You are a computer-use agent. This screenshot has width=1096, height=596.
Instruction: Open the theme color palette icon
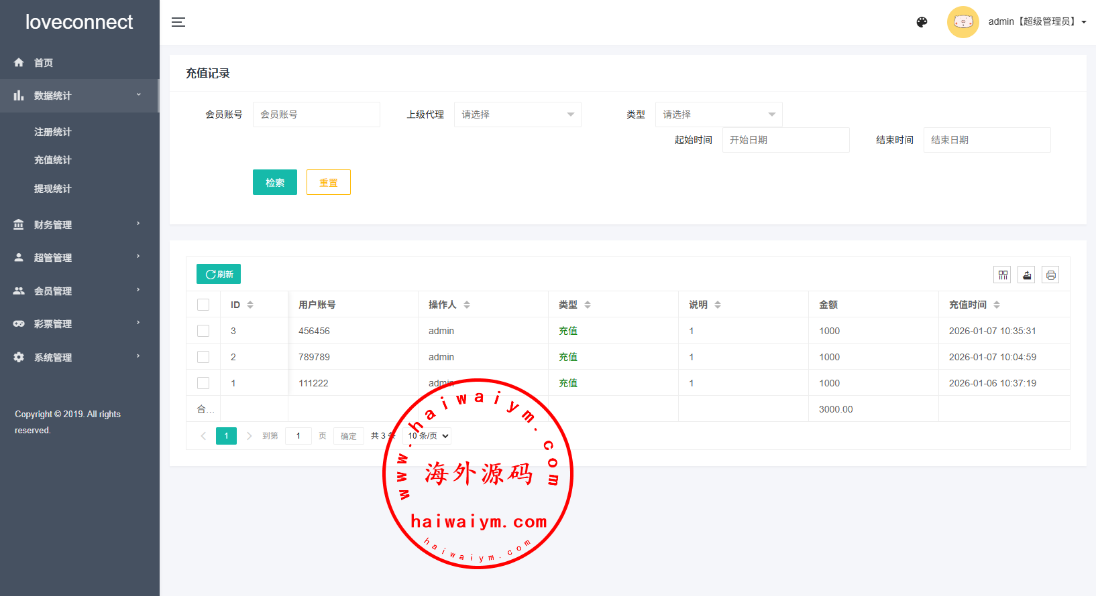(922, 22)
